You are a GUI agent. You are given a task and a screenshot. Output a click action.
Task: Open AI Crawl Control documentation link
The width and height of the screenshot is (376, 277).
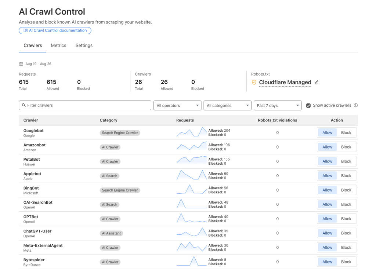[55, 30]
